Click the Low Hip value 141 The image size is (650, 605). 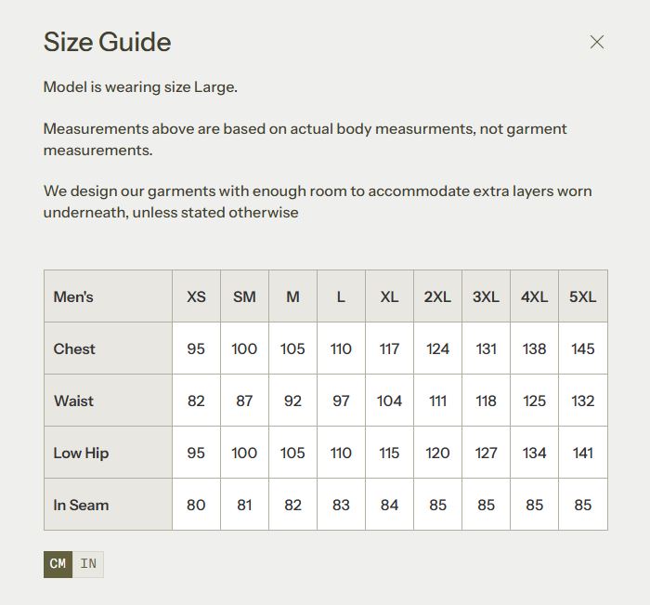[x=582, y=454]
